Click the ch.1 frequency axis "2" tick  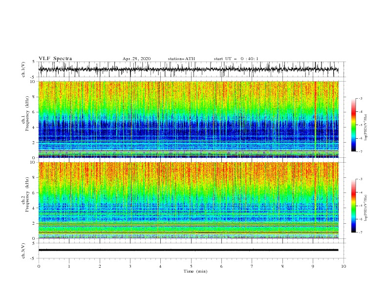(34, 143)
